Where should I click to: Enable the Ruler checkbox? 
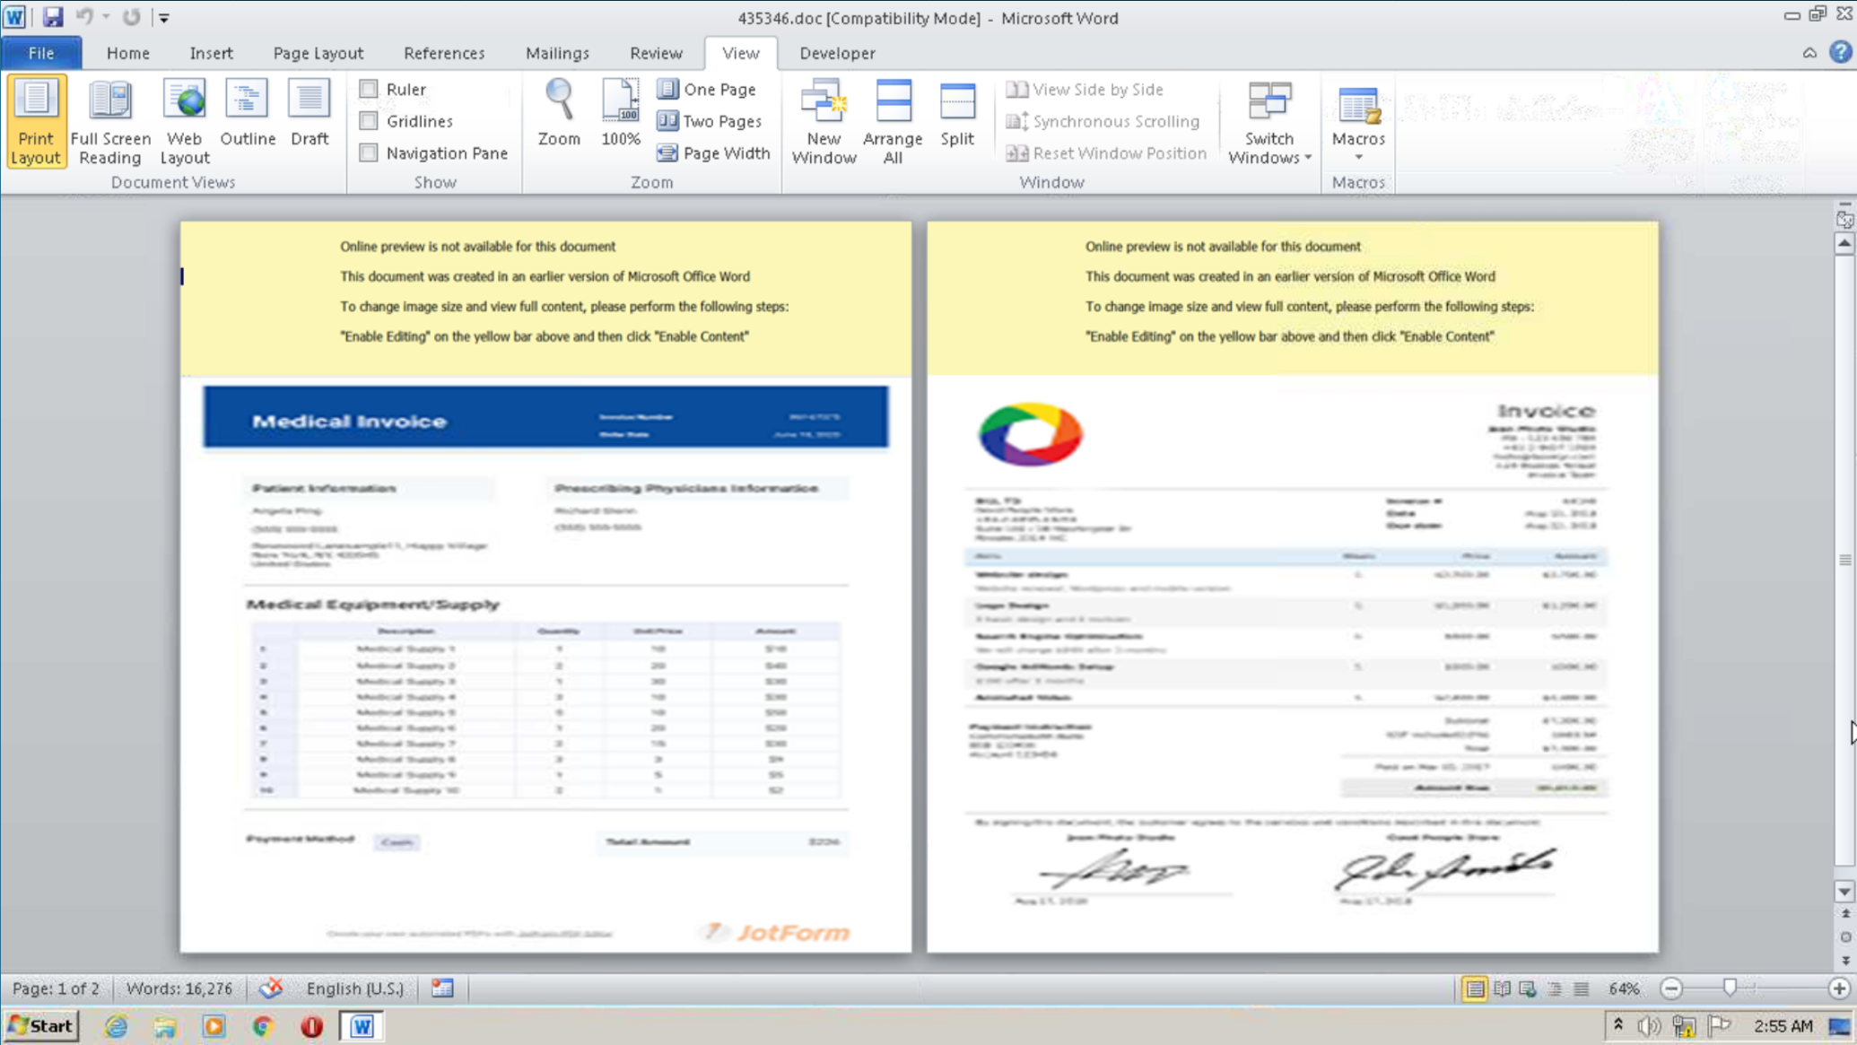click(369, 89)
